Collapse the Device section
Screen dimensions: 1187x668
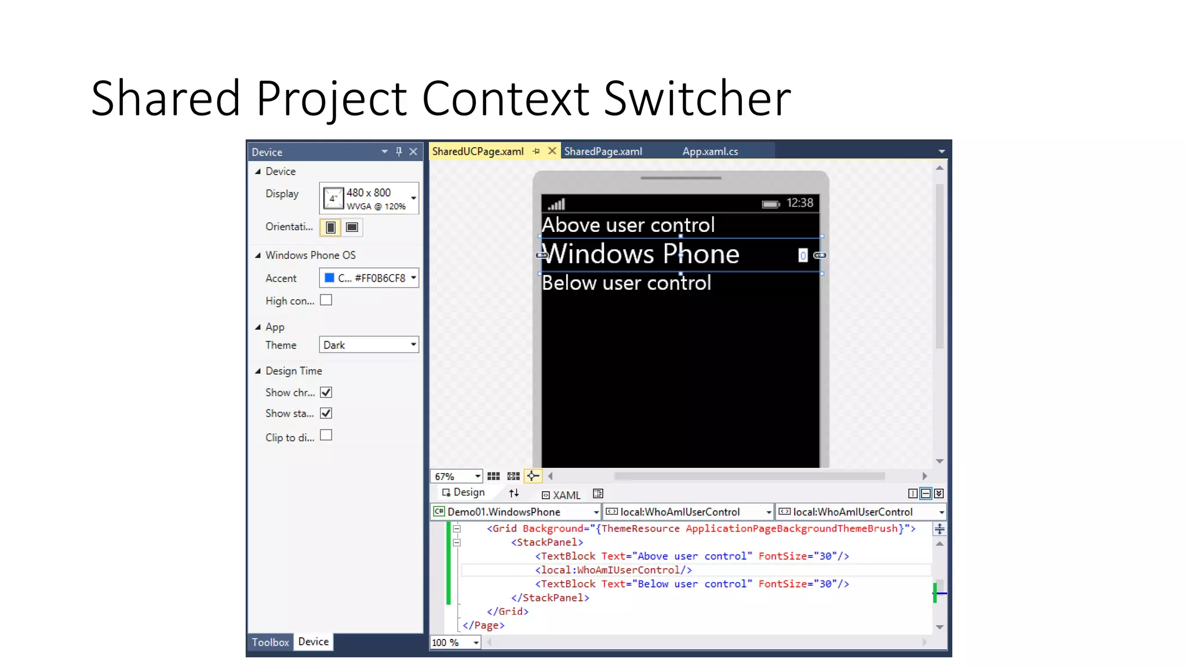pyautogui.click(x=258, y=172)
